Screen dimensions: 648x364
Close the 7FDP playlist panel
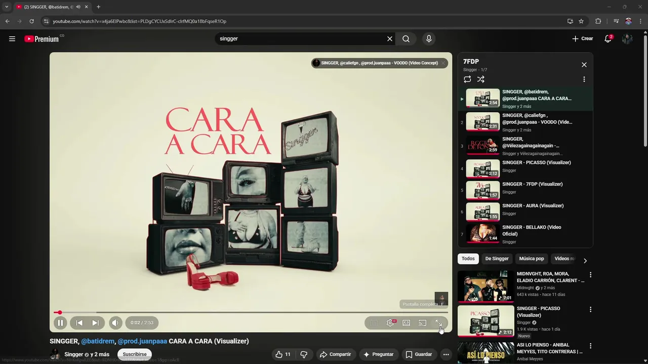point(584,65)
